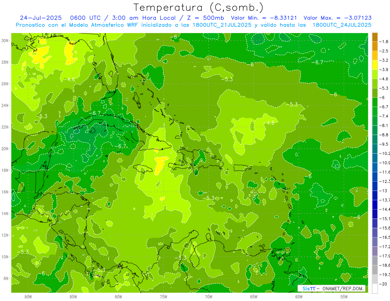Pick the teal swatch between -8.8 and -9.5
The height and width of the screenshot is (301, 390).
pos(375,139)
